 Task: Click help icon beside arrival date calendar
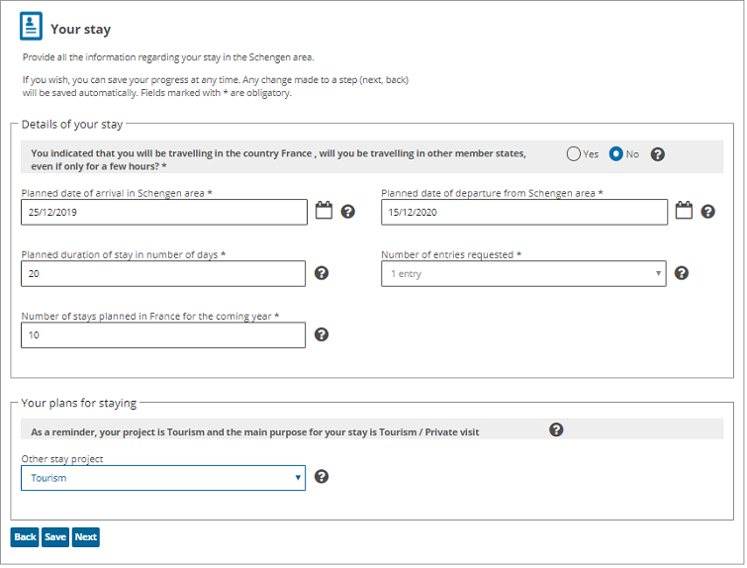(348, 212)
